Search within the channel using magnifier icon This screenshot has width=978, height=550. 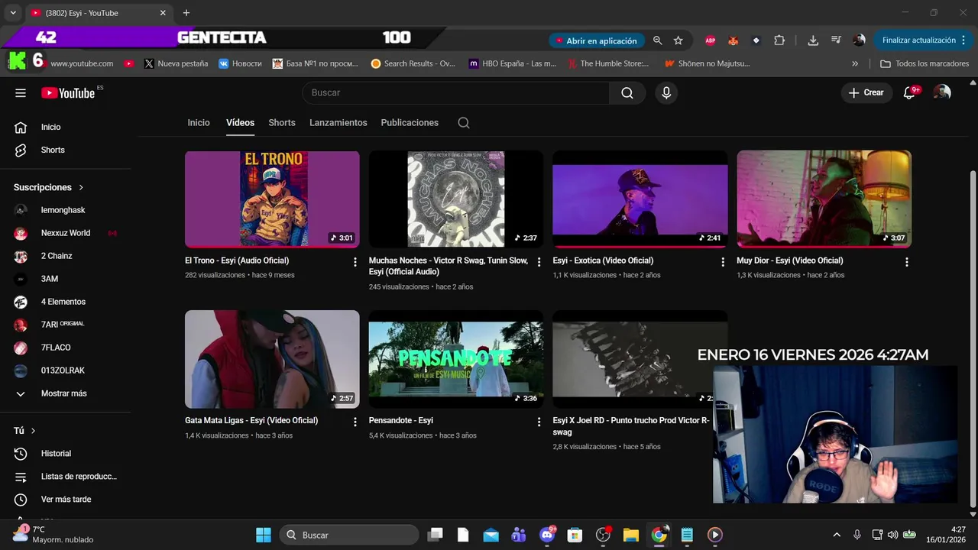tap(464, 123)
